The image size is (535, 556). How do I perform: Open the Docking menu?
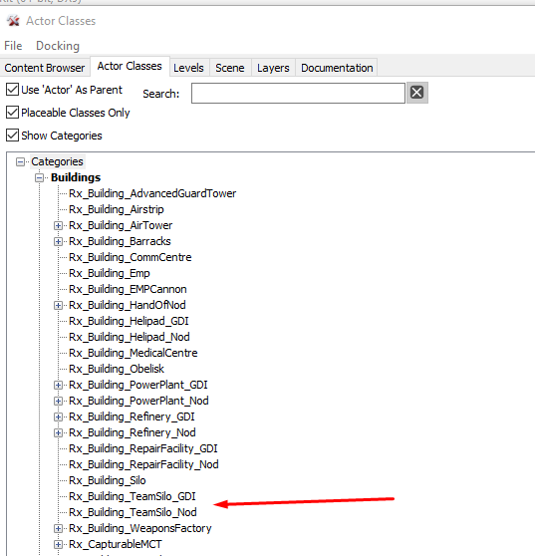pos(58,46)
